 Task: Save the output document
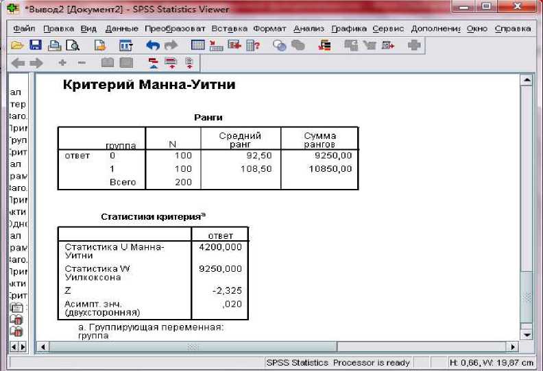click(x=36, y=45)
